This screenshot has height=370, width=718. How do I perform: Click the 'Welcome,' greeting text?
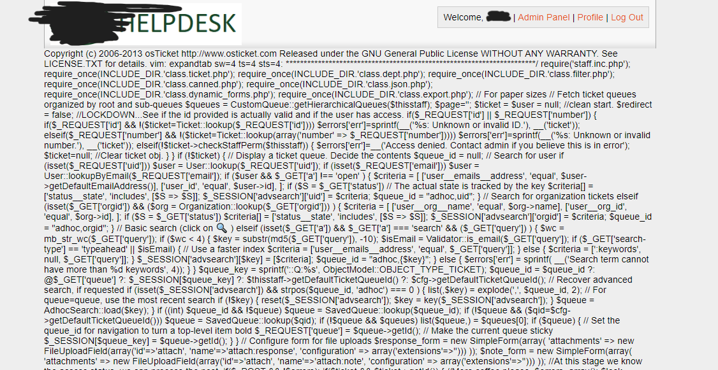pyautogui.click(x=464, y=17)
